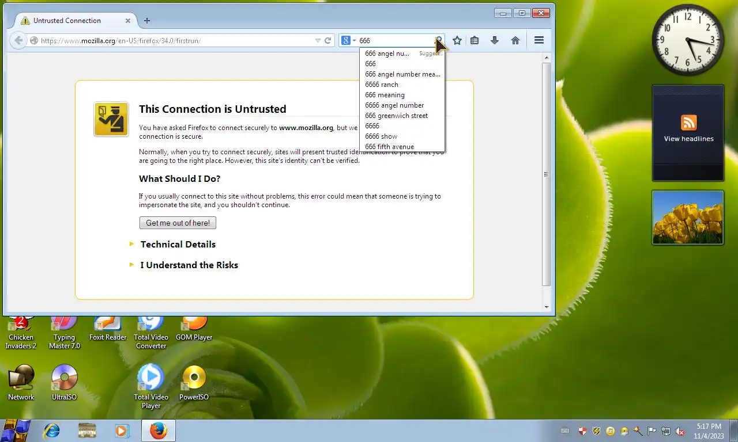Minimize the Firefox window

[x=503, y=13]
